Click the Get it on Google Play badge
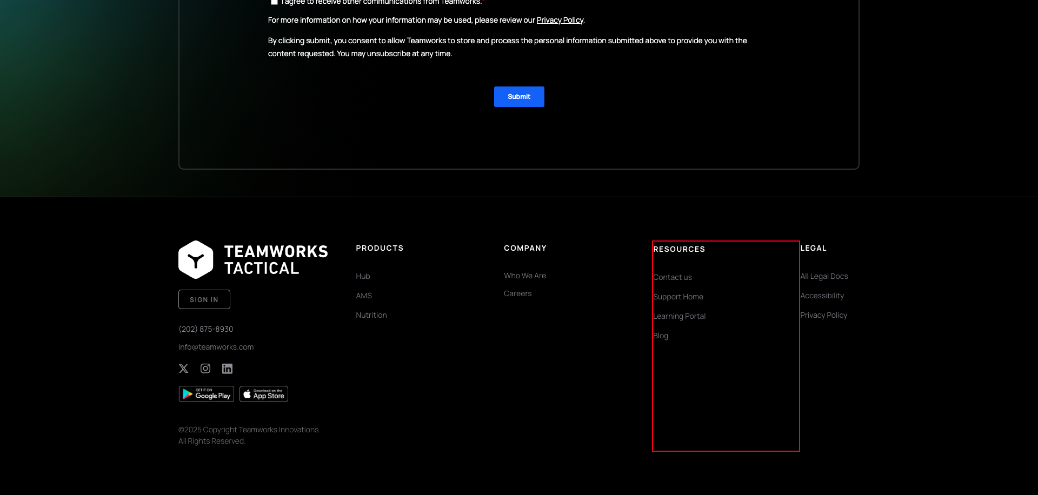The height and width of the screenshot is (495, 1038). coord(206,394)
